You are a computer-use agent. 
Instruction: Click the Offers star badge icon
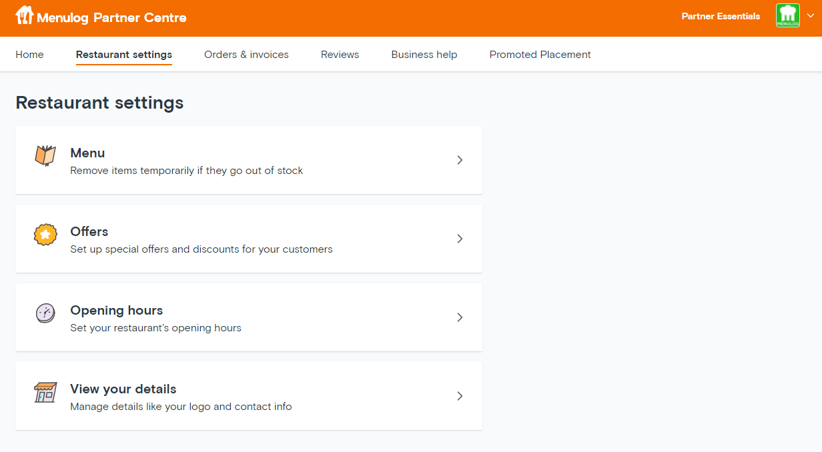[x=45, y=234]
